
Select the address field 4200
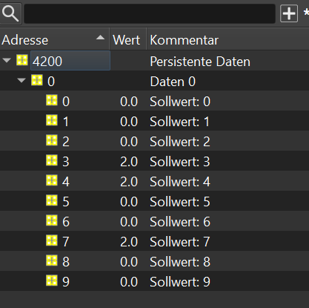tap(70, 61)
